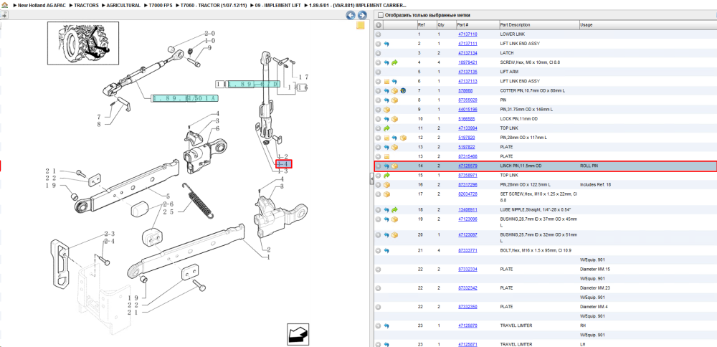
Task: Open part number 87333771 link
Action: (467, 250)
